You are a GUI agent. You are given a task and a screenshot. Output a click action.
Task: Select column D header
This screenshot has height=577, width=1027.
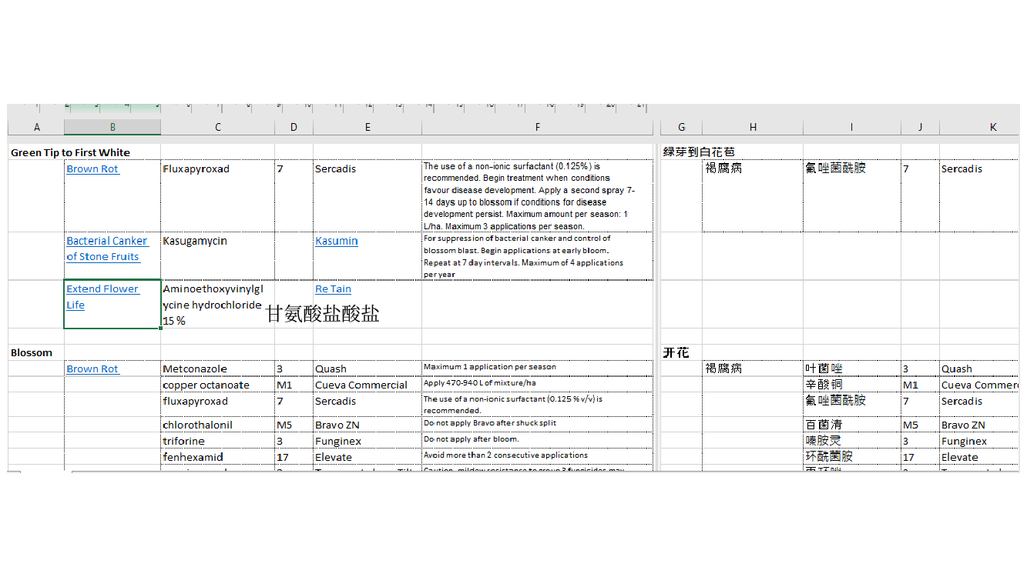coord(294,127)
